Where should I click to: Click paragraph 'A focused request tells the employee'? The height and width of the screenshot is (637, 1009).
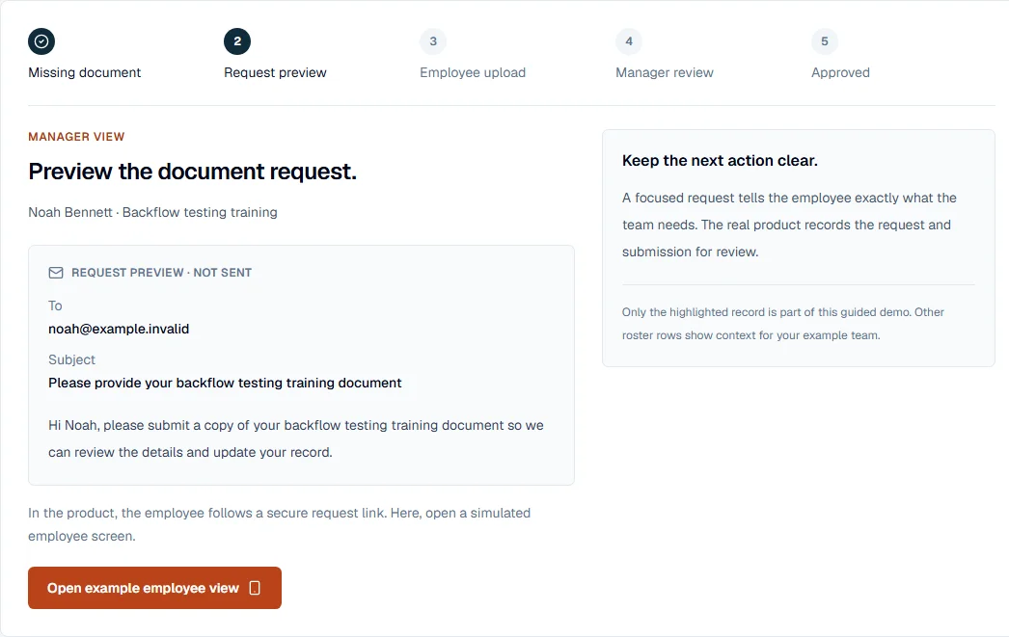[789, 225]
